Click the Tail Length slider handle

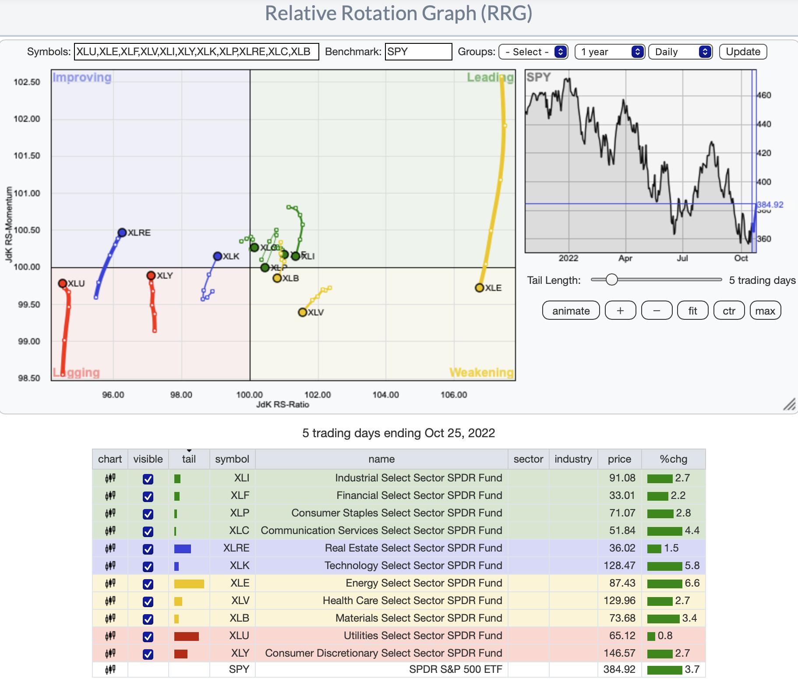pyautogui.click(x=611, y=279)
